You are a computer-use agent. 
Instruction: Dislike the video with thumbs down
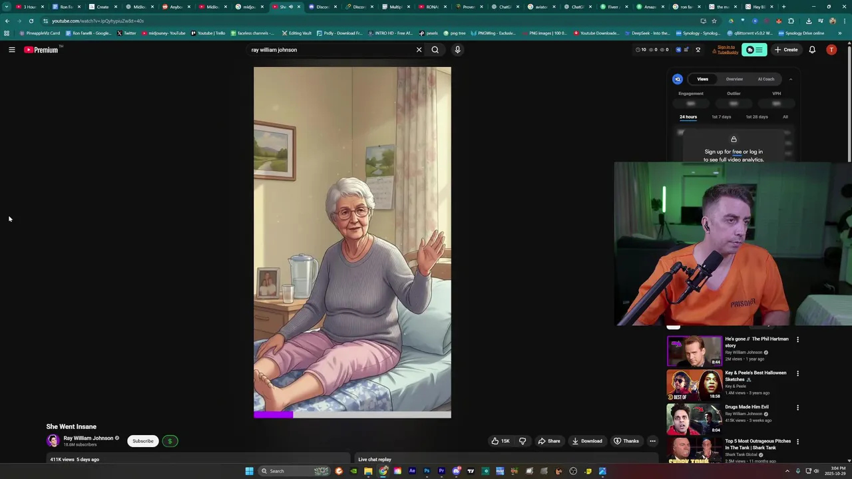point(523,441)
